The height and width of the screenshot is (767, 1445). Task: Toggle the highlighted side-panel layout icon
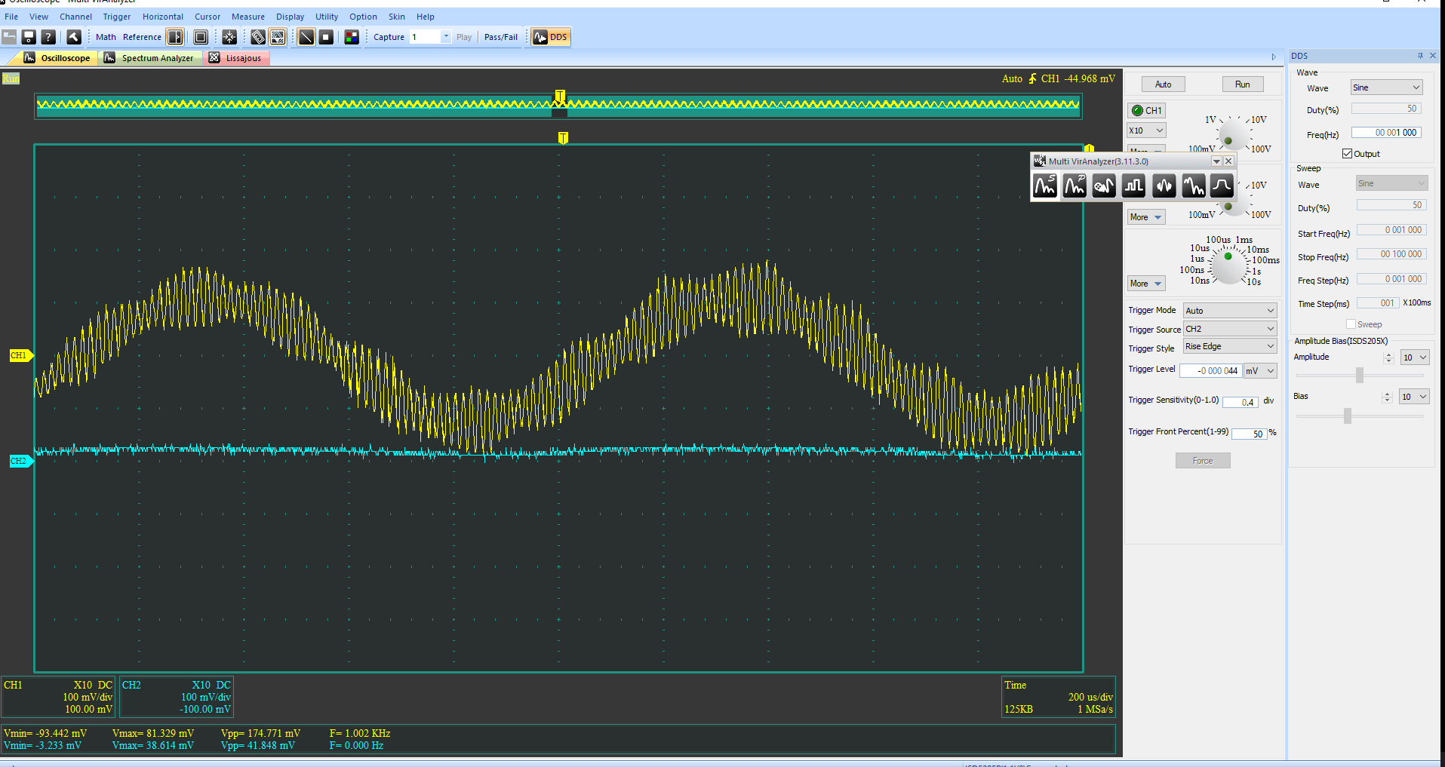pos(175,37)
